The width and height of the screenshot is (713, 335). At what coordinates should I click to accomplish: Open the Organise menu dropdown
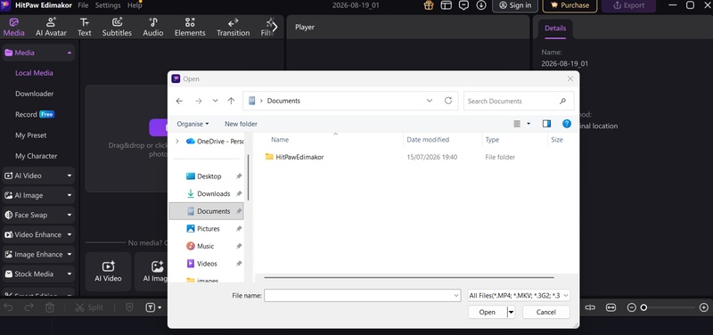[x=193, y=124]
